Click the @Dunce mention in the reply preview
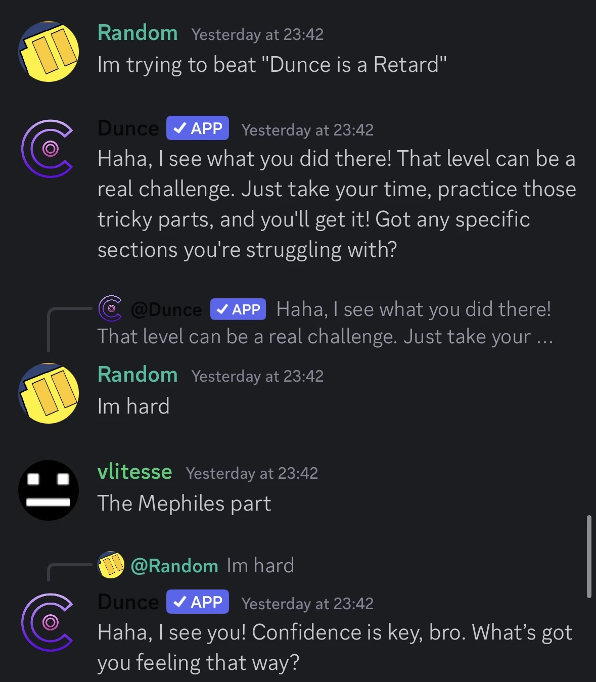596x682 pixels. pos(166,309)
